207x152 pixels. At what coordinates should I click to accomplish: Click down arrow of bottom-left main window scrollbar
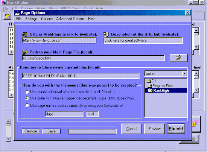[8, 139]
